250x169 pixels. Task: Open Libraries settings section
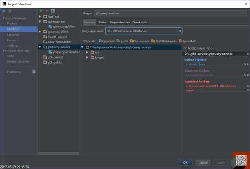click(x=13, y=35)
